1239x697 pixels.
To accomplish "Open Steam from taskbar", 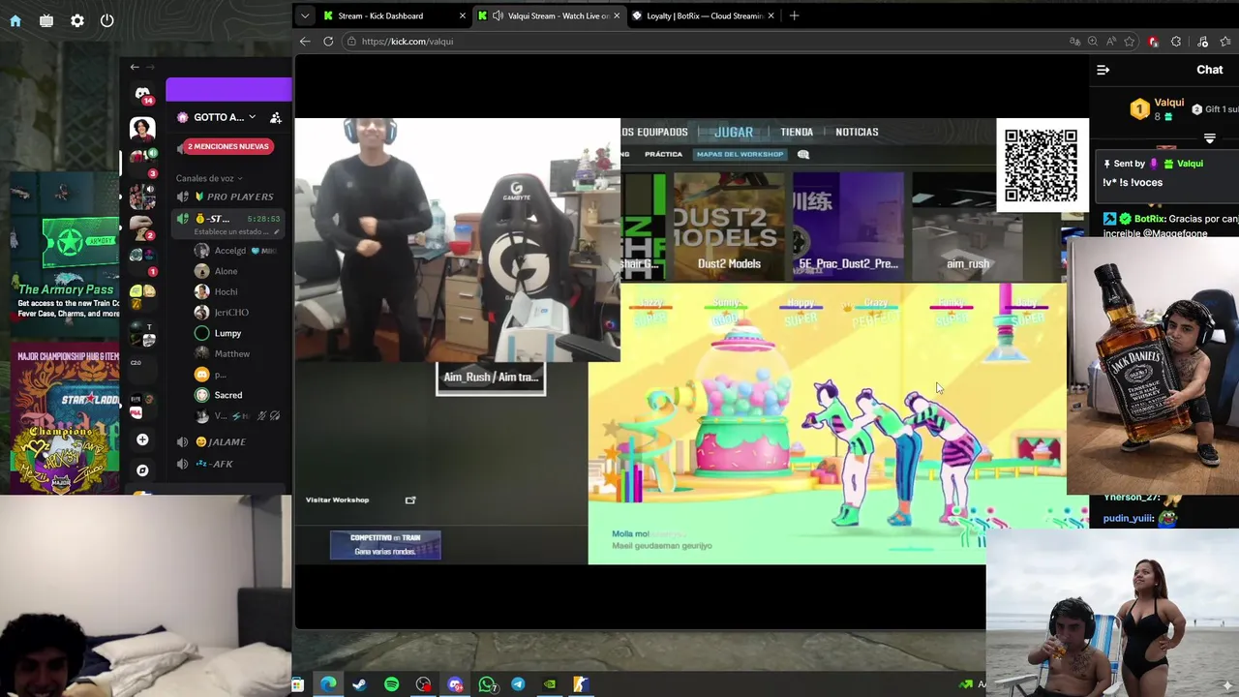I will [x=359, y=684].
